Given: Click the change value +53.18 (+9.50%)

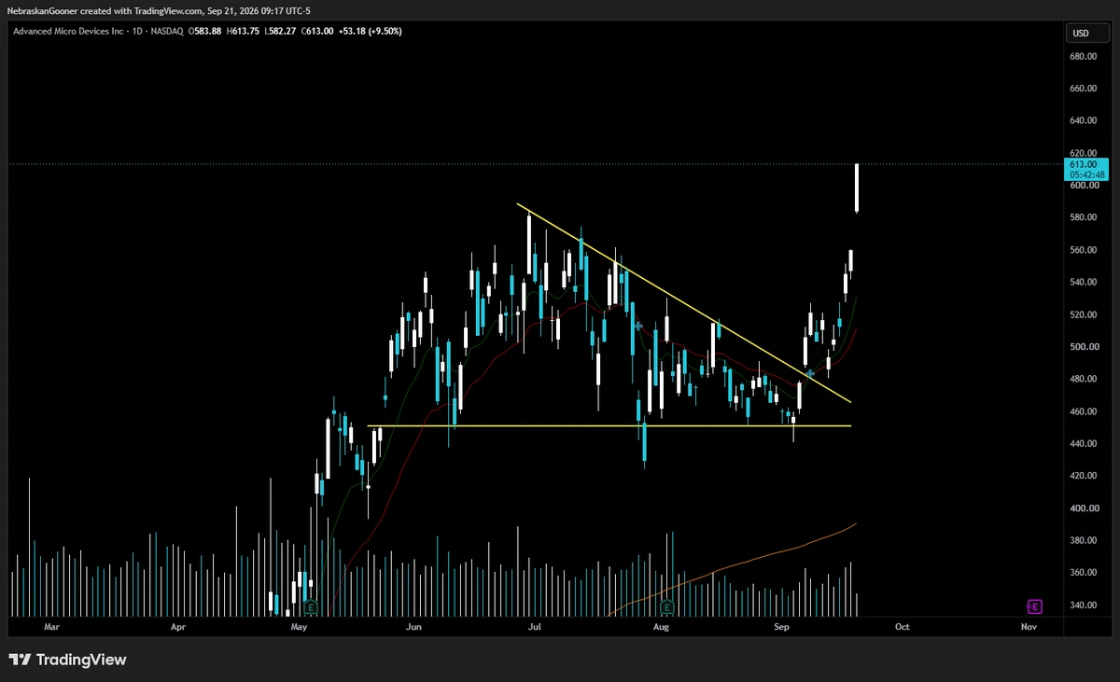Looking at the screenshot, I should (x=370, y=31).
